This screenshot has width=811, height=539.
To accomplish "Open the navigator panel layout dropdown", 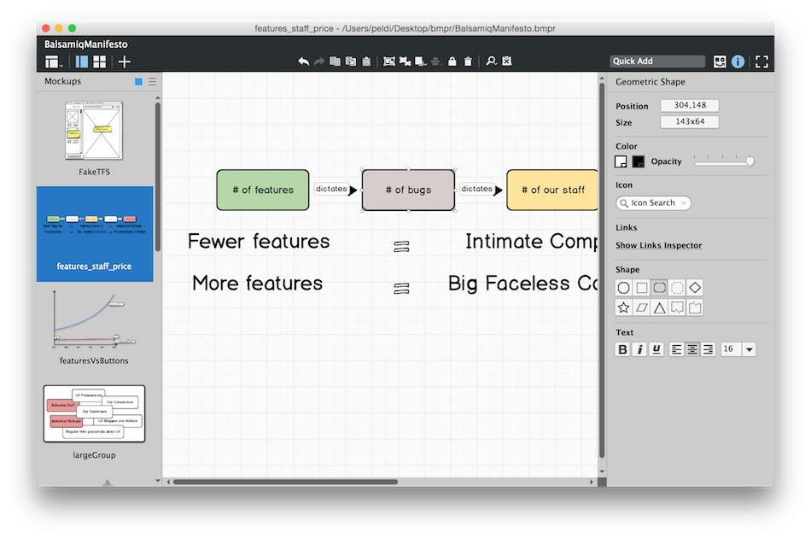I will click(x=55, y=62).
